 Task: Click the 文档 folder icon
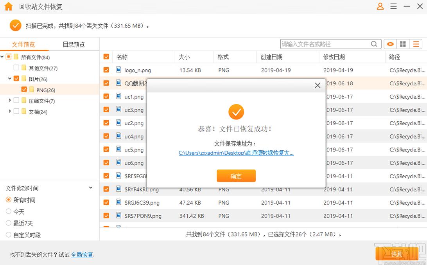point(24,111)
